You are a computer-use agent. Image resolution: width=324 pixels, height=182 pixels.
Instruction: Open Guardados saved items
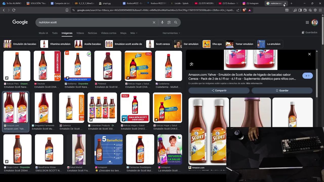coord(310,32)
